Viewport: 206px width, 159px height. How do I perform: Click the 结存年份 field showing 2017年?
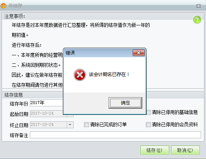pyautogui.click(x=47, y=103)
